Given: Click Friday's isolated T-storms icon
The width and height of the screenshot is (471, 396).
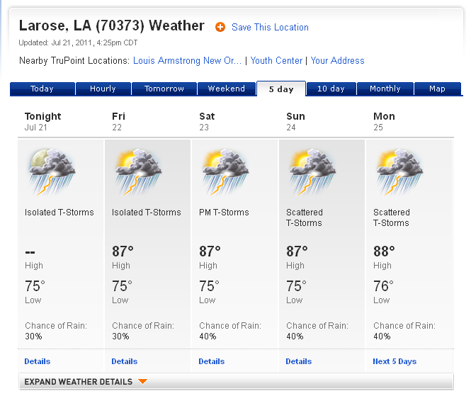Looking at the screenshot, I should [x=139, y=171].
